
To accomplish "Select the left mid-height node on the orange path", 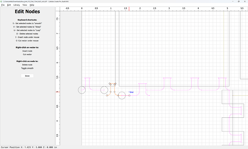I will click(111, 92).
